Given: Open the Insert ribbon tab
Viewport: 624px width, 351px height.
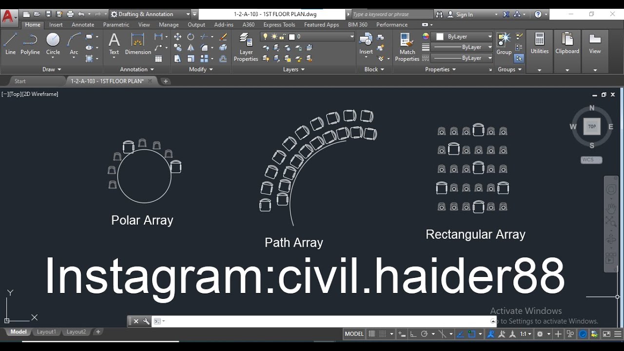Looking at the screenshot, I should click(x=56, y=24).
